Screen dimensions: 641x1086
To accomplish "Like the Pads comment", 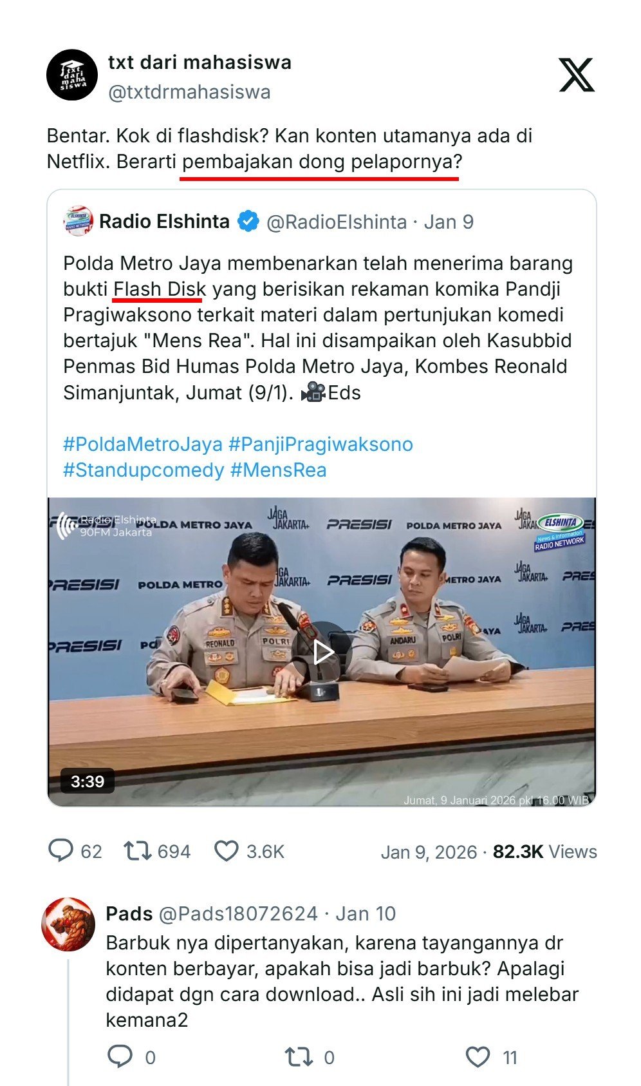I will click(478, 1057).
